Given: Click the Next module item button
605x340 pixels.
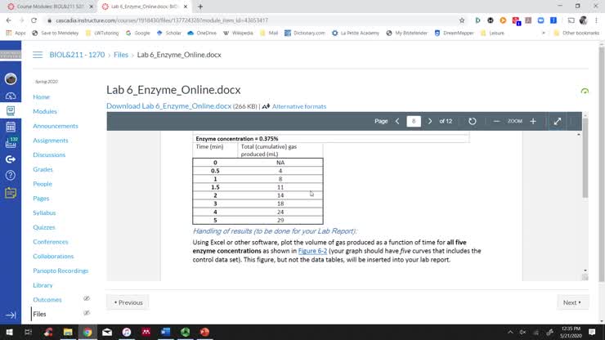Looking at the screenshot, I should pos(571,302).
